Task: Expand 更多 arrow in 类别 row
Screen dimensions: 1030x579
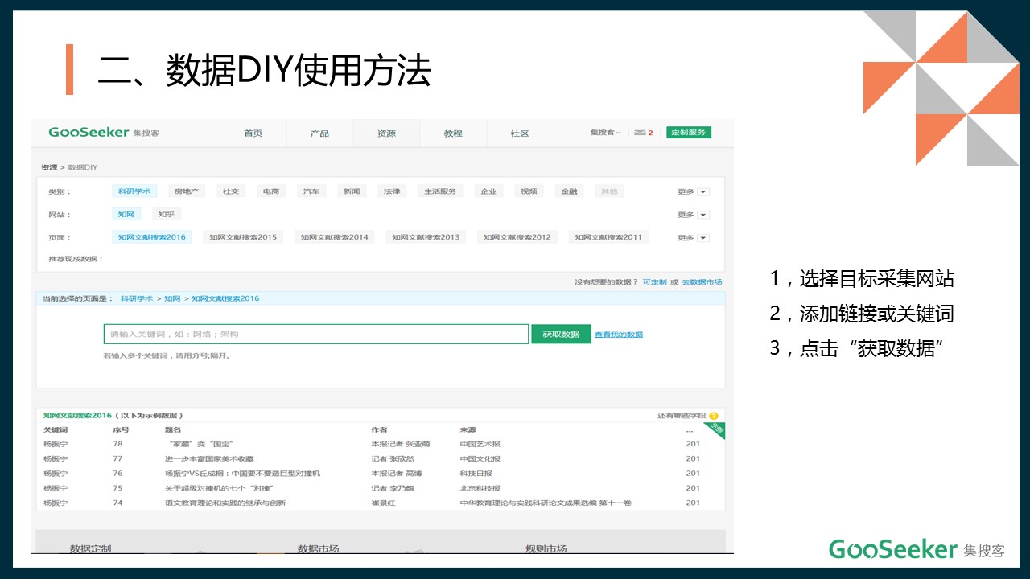Action: 703,192
